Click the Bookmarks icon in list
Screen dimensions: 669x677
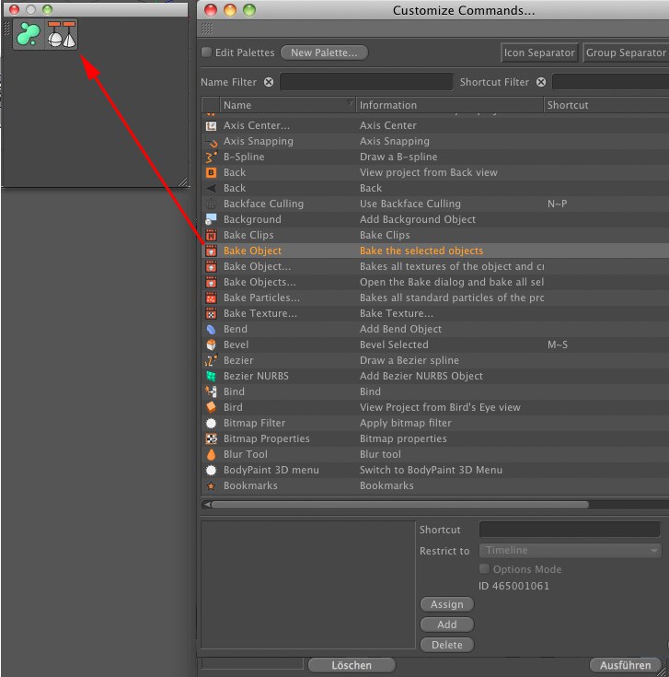coord(211,485)
